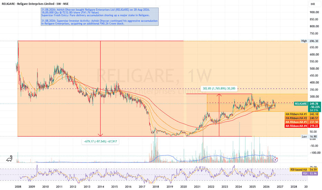
Task: Click the High 696.30 price label
Action: tap(310, 41)
